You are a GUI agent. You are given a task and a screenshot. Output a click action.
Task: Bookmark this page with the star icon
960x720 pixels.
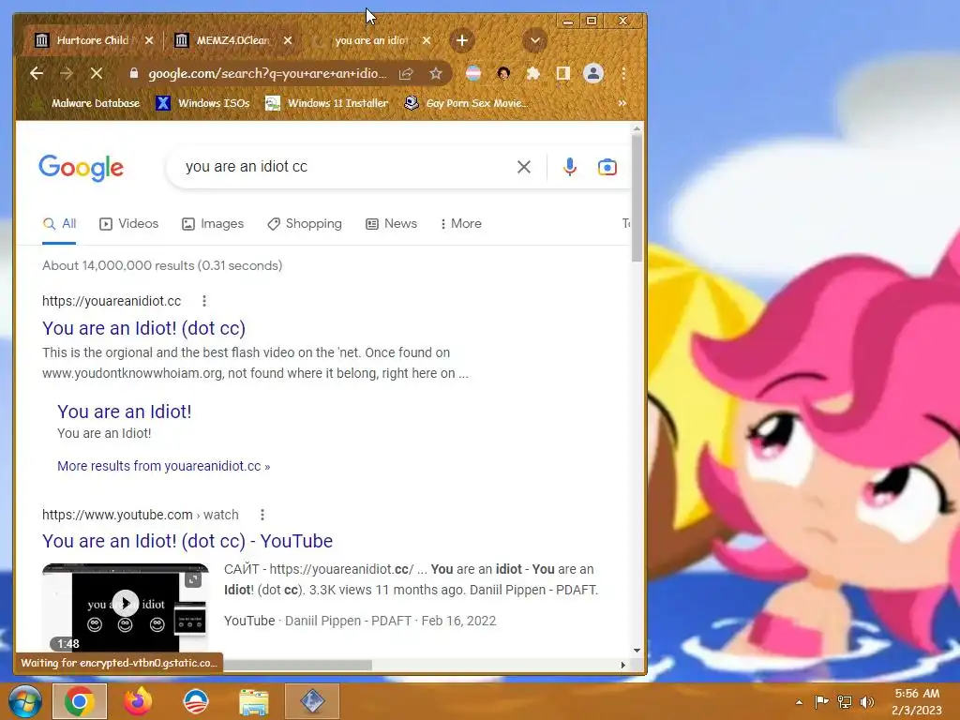click(x=435, y=73)
